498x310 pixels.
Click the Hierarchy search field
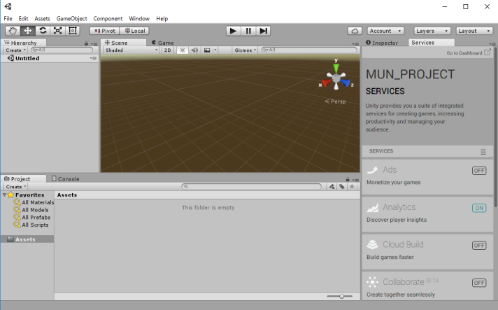click(62, 50)
